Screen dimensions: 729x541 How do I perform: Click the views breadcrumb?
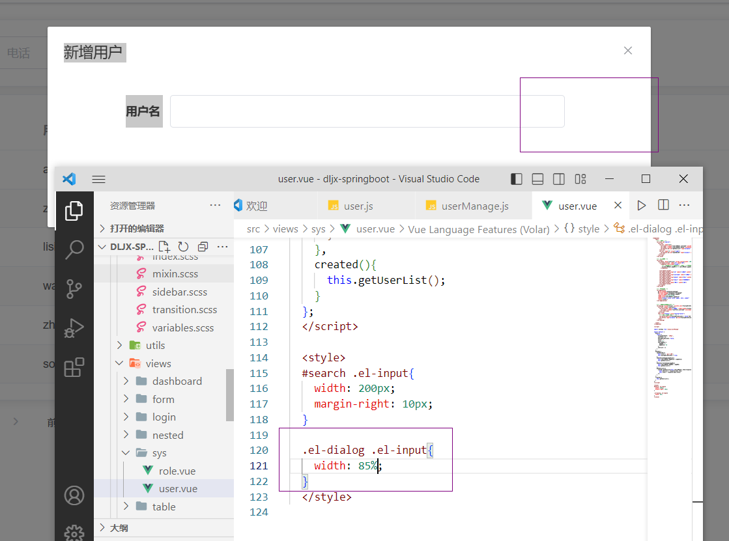click(x=285, y=229)
